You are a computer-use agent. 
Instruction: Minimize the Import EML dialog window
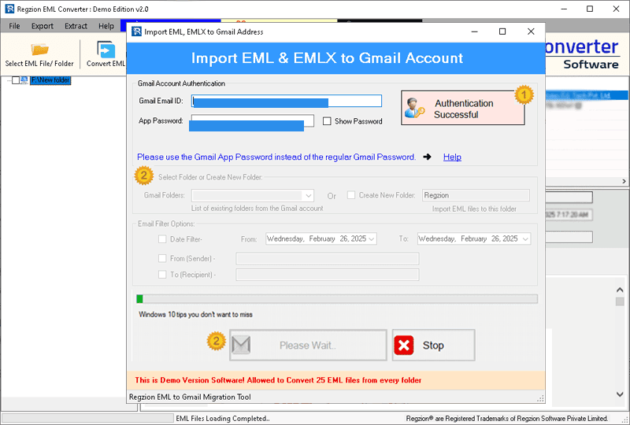(x=475, y=31)
